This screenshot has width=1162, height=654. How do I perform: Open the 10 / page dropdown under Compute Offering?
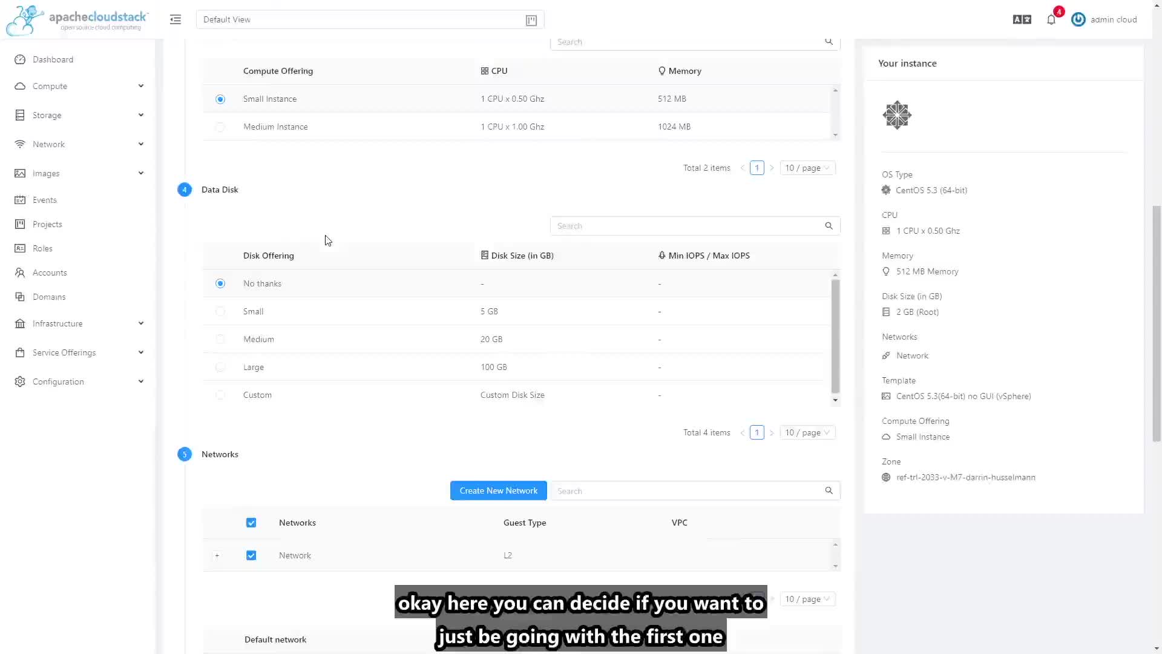click(x=807, y=168)
